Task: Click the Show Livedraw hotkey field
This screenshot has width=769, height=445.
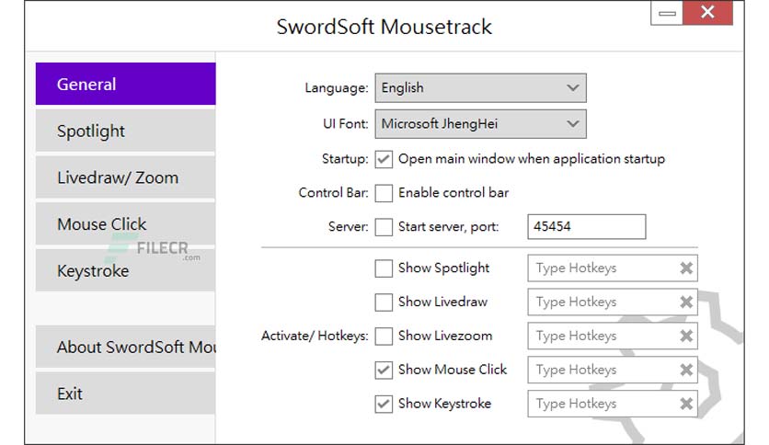Action: (x=613, y=302)
